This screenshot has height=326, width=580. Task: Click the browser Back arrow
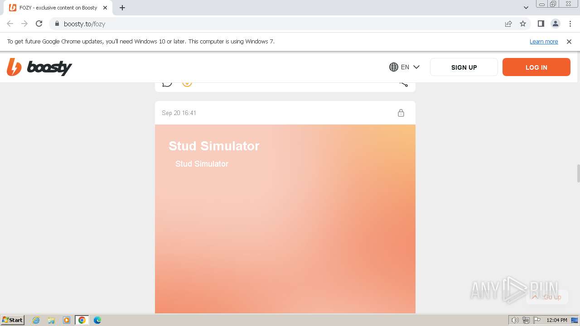pyautogui.click(x=10, y=24)
